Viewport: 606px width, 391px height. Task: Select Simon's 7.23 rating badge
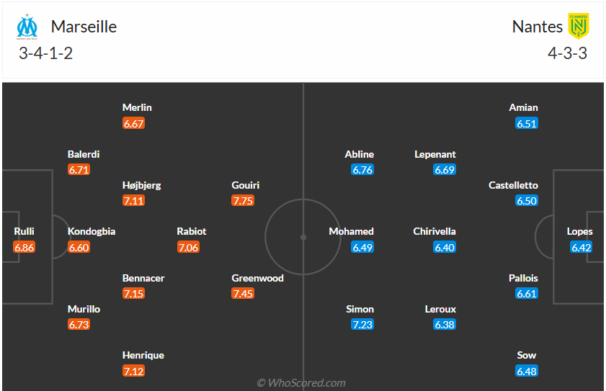click(362, 325)
